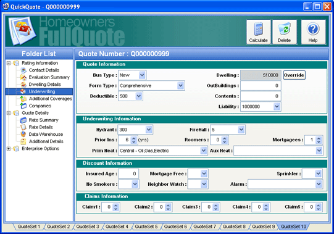Adjust the Claim5 stepper
This screenshot has height=234, width=334.
318,207
